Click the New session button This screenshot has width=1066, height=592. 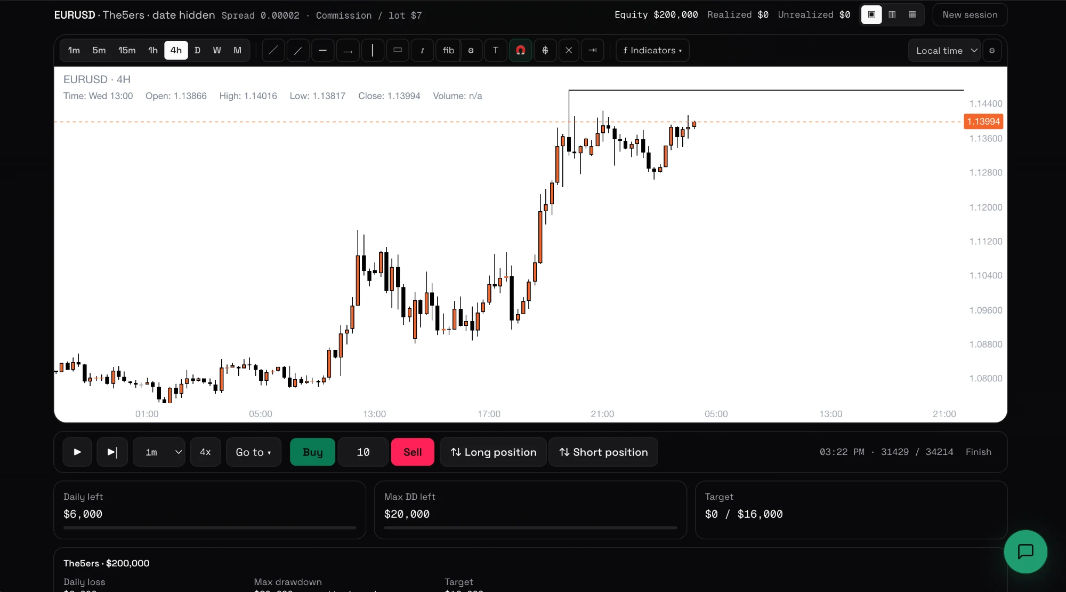pyautogui.click(x=970, y=14)
